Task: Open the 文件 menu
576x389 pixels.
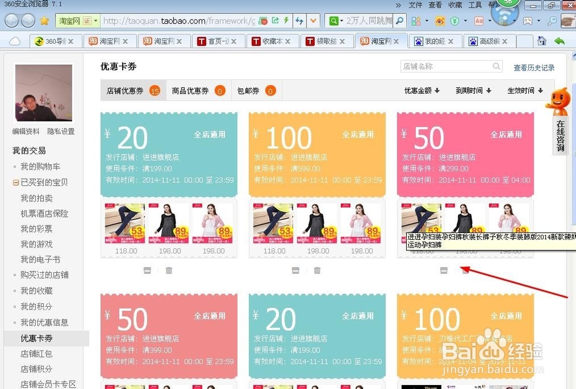Action: click(x=415, y=5)
